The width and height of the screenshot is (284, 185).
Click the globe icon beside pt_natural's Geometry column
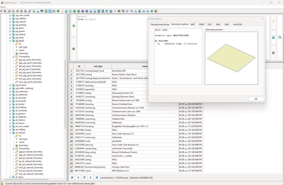tap(17, 145)
